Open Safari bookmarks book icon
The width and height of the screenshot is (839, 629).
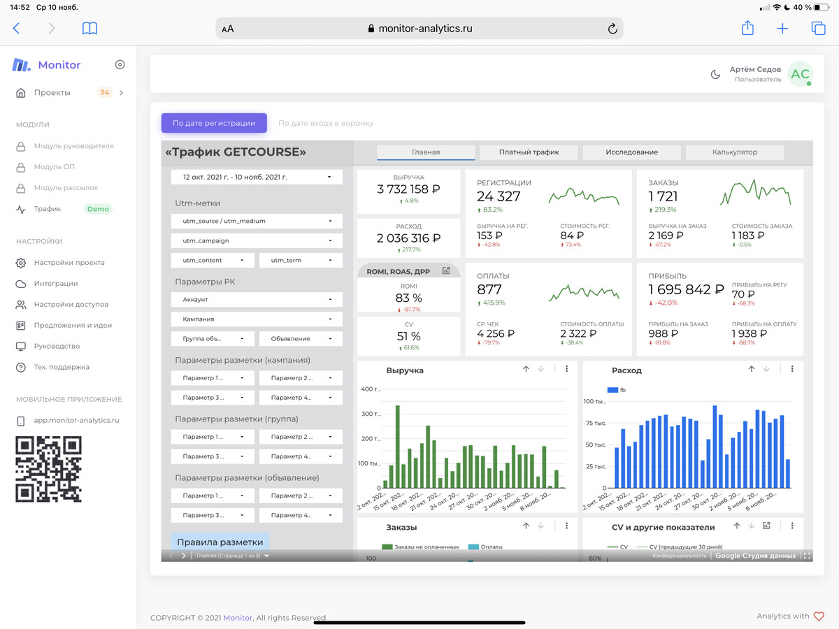(x=89, y=29)
